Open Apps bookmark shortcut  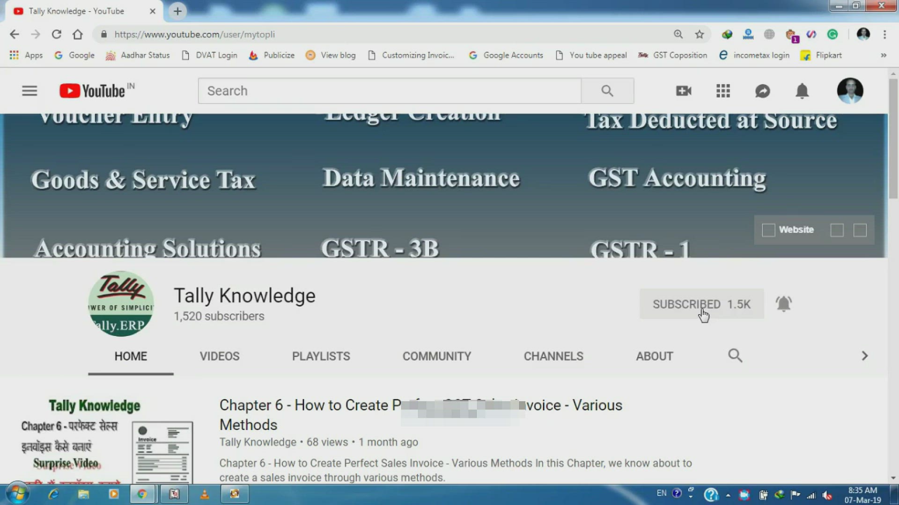tap(26, 55)
